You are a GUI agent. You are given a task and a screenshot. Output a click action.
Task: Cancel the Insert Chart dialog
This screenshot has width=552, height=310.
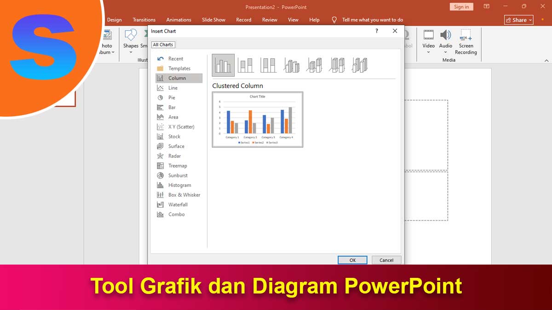click(x=386, y=260)
